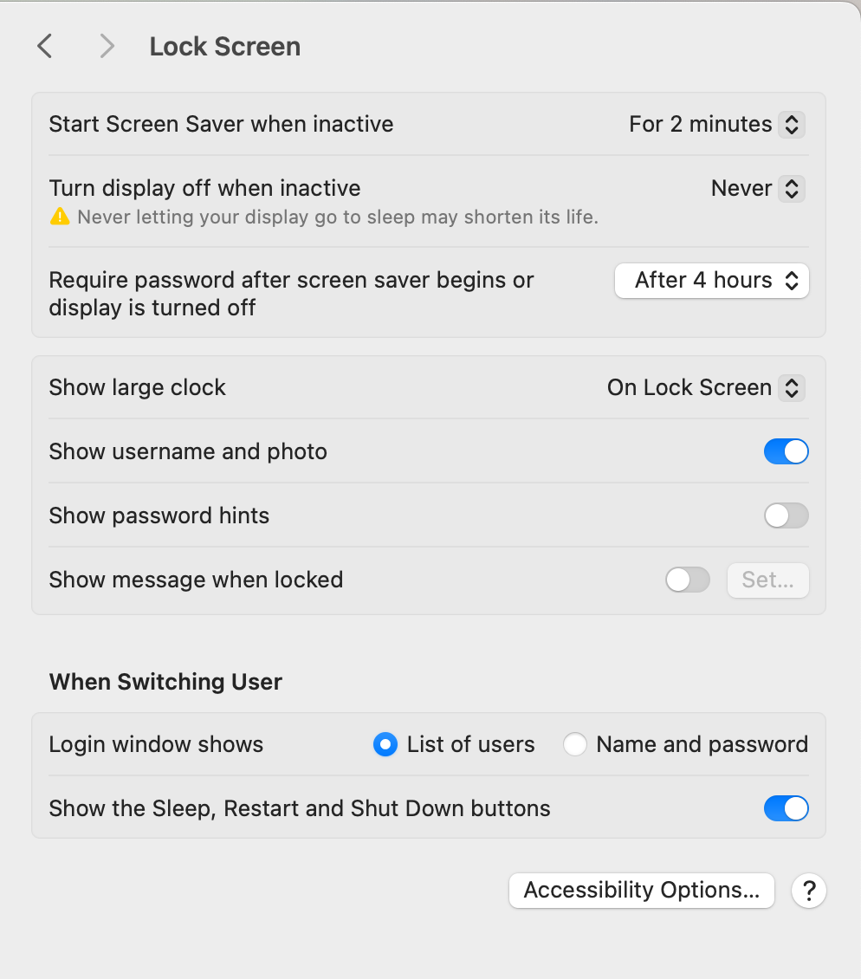
Task: Select the List of users radio option
Action: [x=385, y=744]
